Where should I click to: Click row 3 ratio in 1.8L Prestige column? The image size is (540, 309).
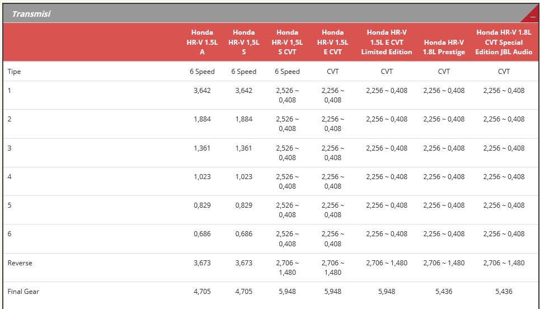(444, 148)
